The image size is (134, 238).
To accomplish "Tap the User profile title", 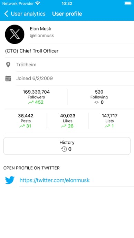I will [x=67, y=14].
